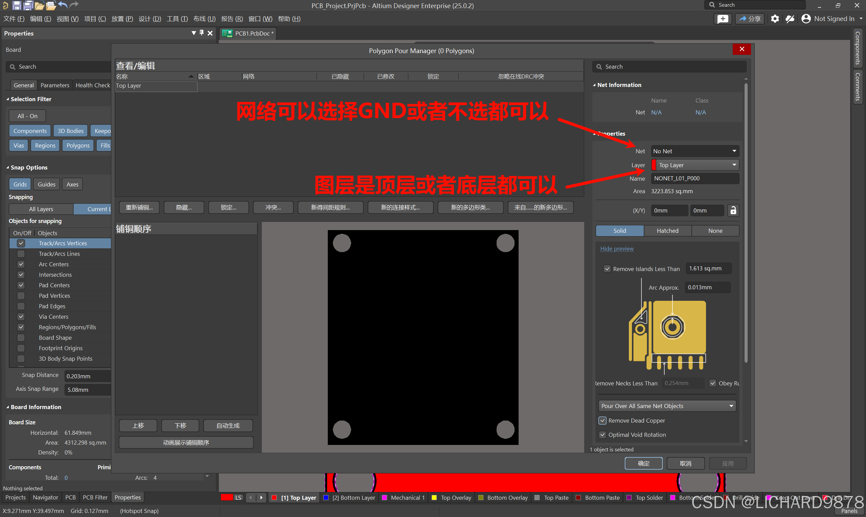Click the Save icon in title bar
The height and width of the screenshot is (517, 866).
click(x=16, y=5)
